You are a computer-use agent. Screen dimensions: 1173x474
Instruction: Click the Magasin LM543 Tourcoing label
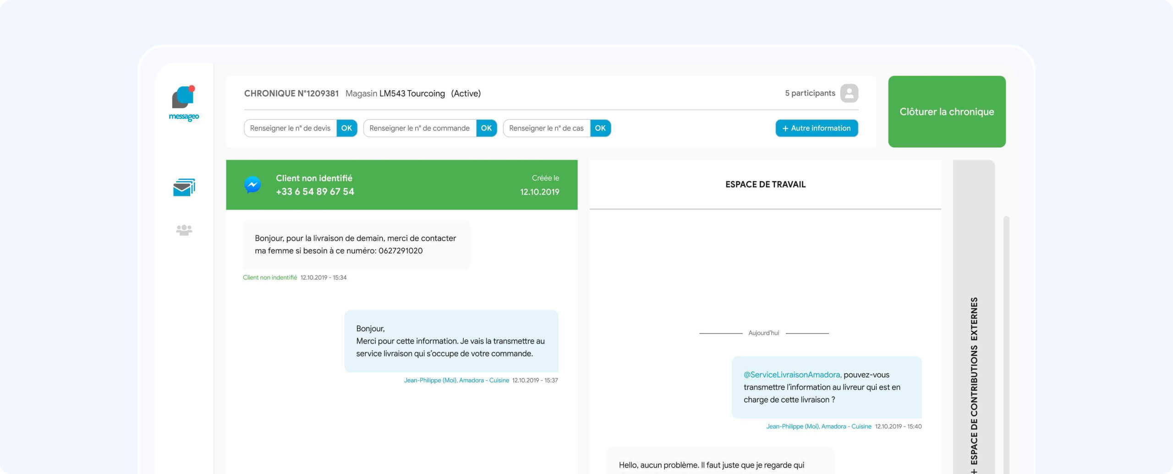click(395, 93)
